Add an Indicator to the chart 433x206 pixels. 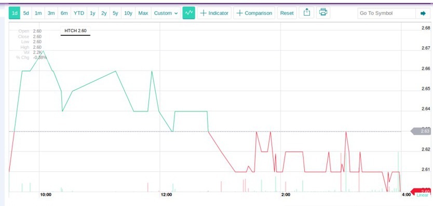[x=214, y=13]
